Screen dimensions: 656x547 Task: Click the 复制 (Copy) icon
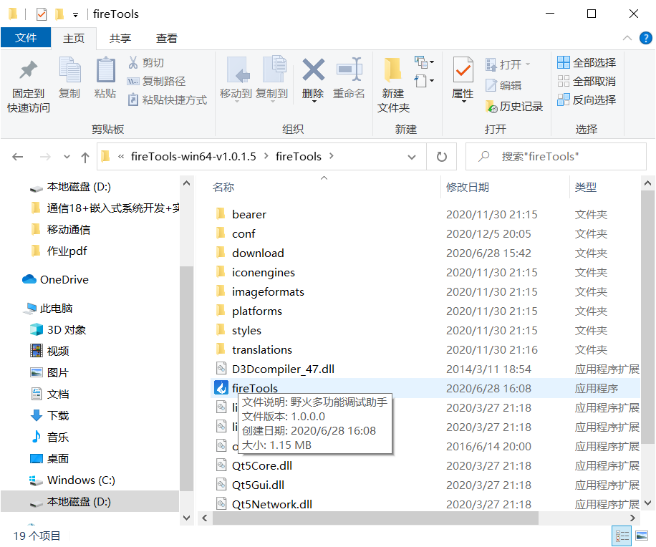pyautogui.click(x=69, y=79)
